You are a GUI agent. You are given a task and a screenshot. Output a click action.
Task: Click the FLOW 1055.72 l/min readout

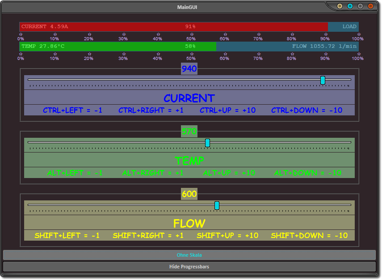pyautogui.click(x=324, y=47)
